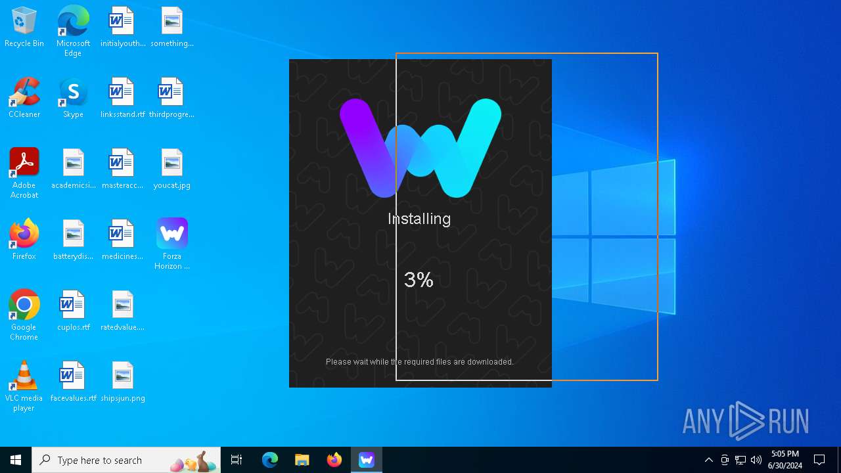Open Firefox from the taskbar
The image size is (841, 473).
point(334,460)
